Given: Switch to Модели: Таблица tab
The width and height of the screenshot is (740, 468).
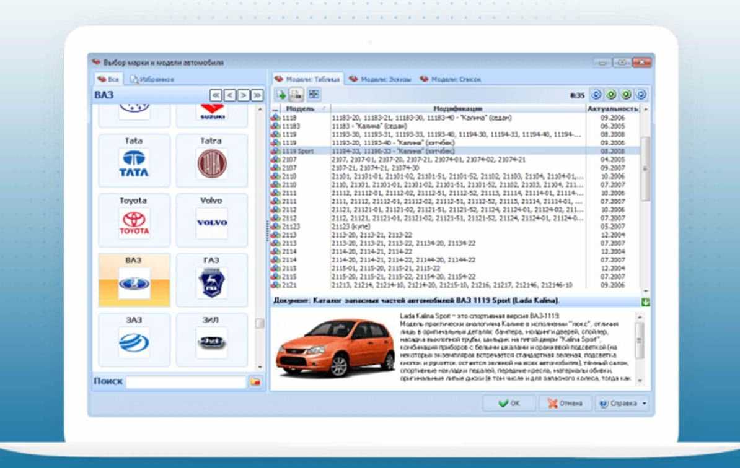Looking at the screenshot, I should coord(307,79).
